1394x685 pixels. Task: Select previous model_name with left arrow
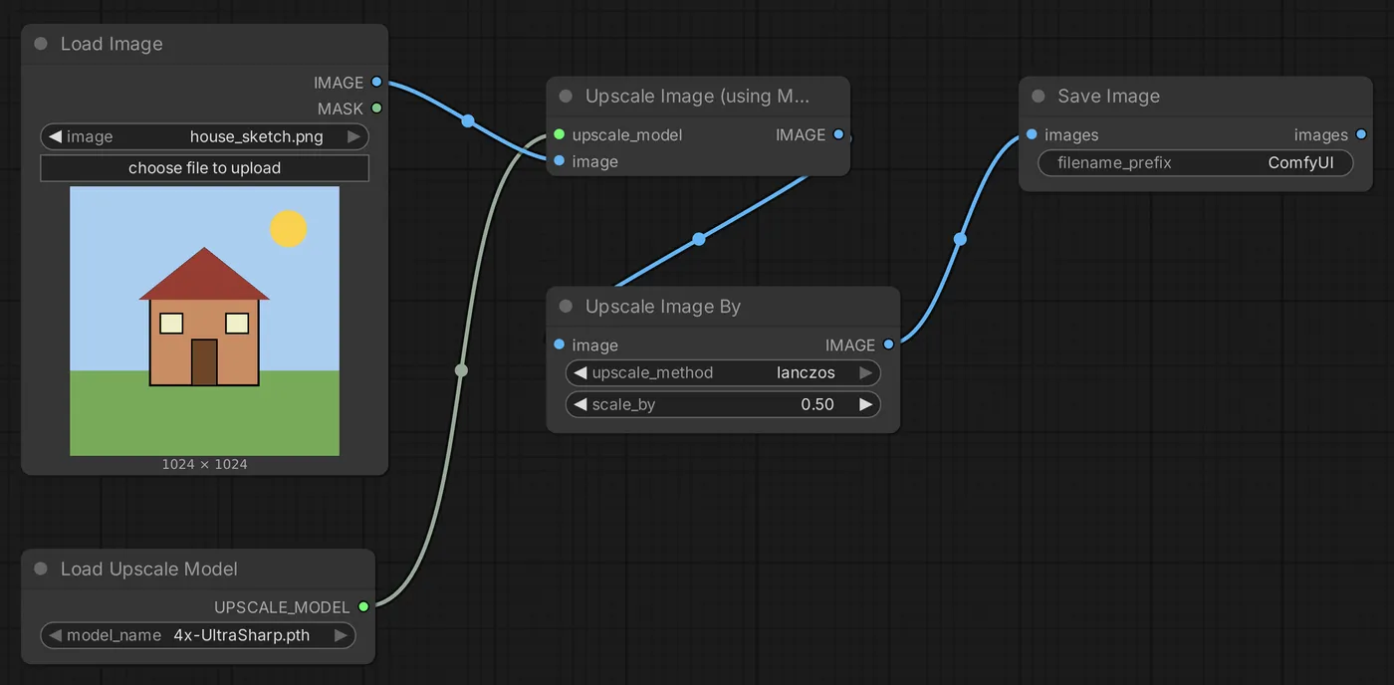pyautogui.click(x=55, y=635)
